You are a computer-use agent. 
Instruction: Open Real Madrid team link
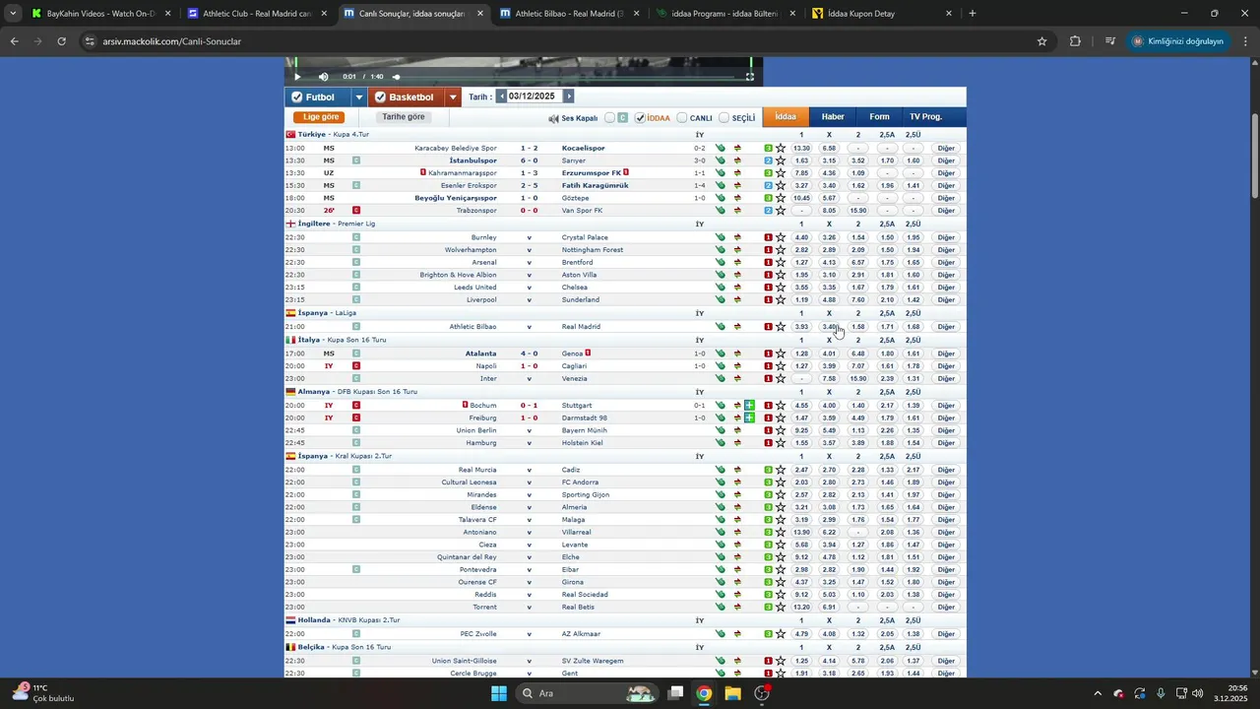coord(582,327)
